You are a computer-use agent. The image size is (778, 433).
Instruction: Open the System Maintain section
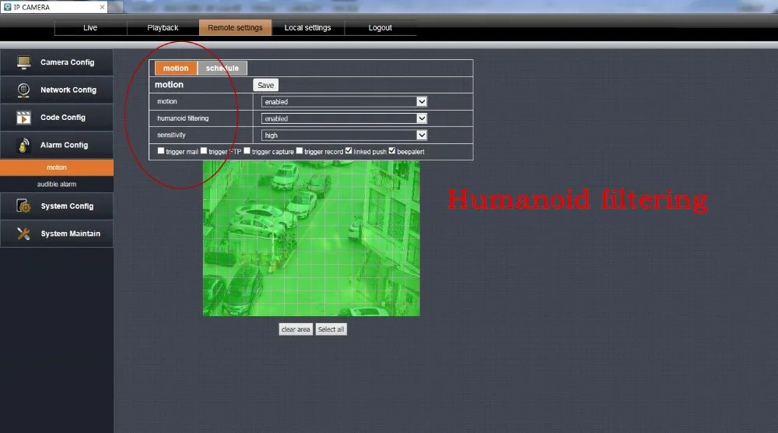point(57,234)
